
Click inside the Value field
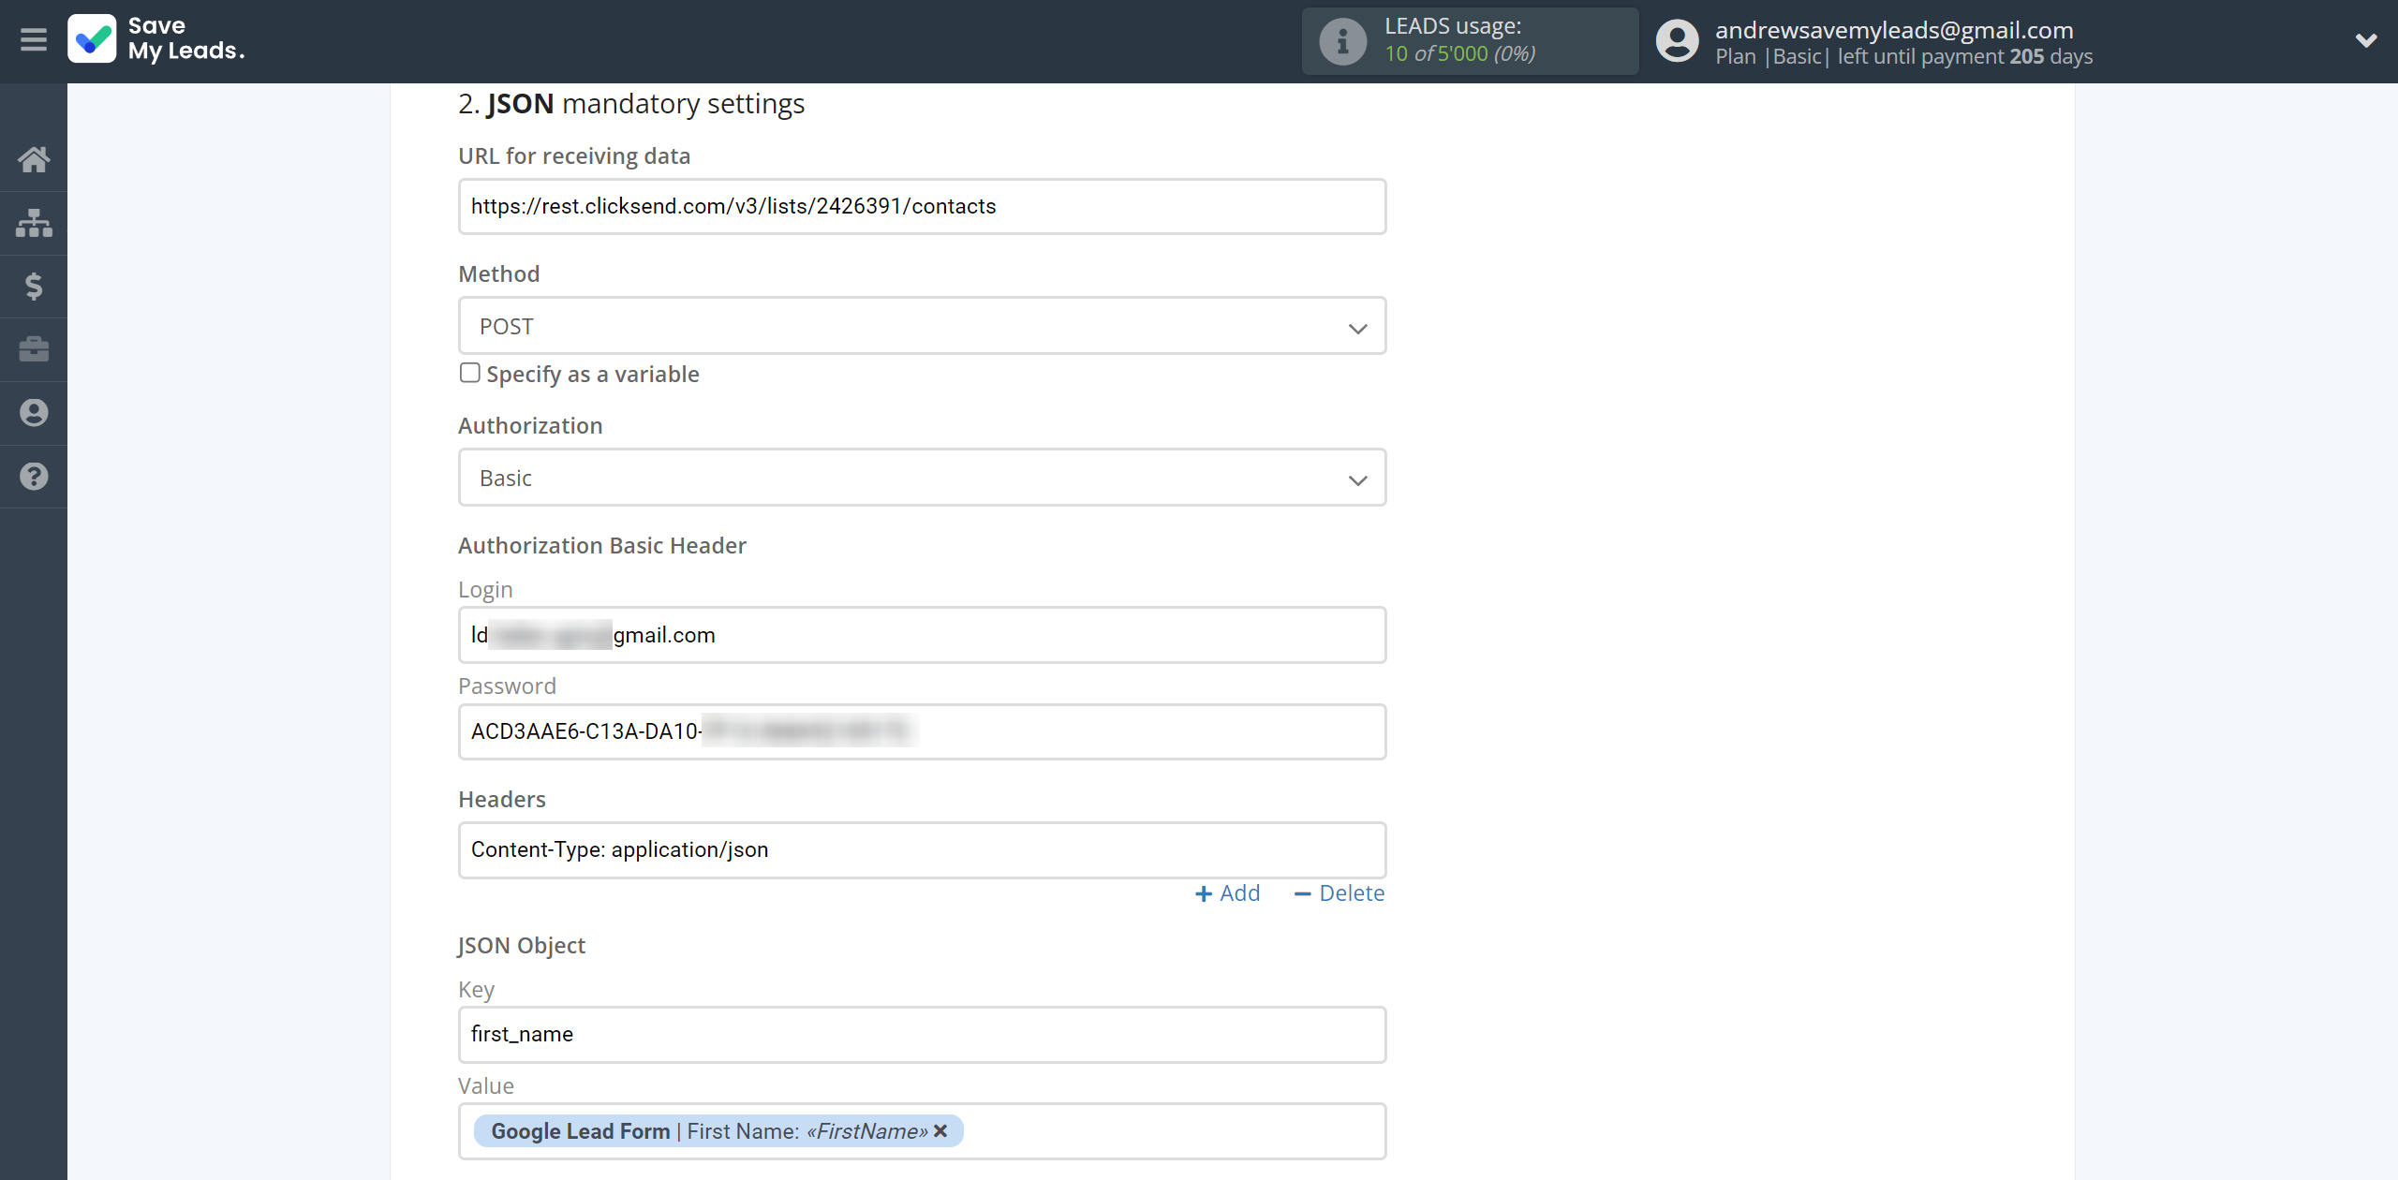tap(922, 1130)
